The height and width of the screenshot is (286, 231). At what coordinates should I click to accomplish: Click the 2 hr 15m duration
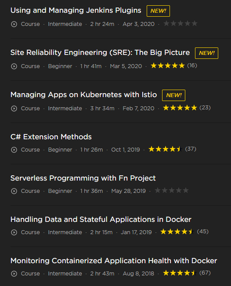tap(101, 232)
